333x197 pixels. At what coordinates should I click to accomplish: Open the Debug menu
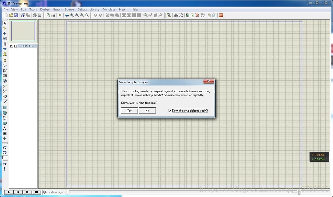tap(82, 9)
